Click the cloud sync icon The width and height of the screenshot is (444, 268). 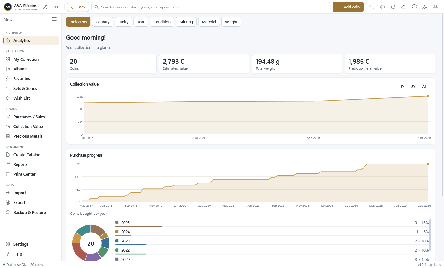[x=404, y=7]
